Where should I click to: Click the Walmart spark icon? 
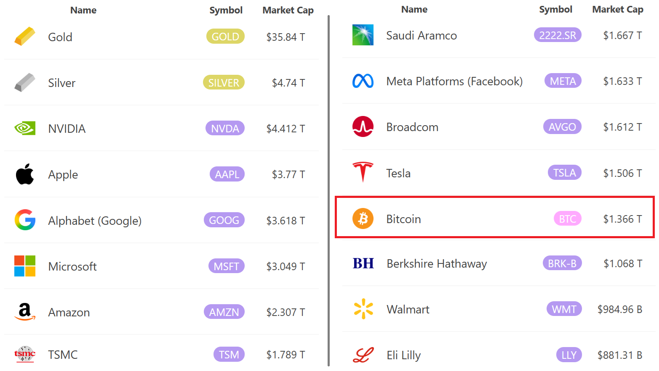click(x=363, y=309)
